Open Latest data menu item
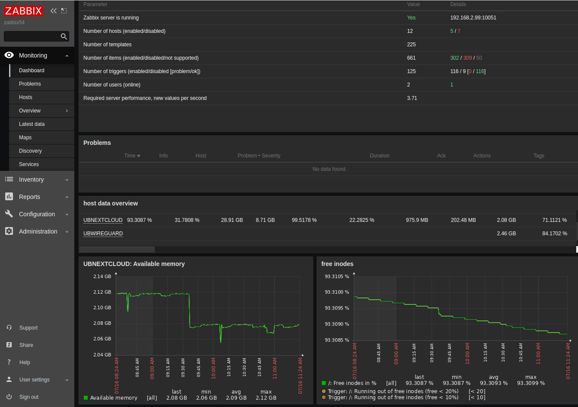This screenshot has height=407, width=578. (x=32, y=124)
